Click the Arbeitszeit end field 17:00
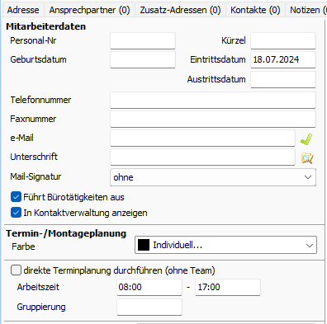 click(x=228, y=287)
